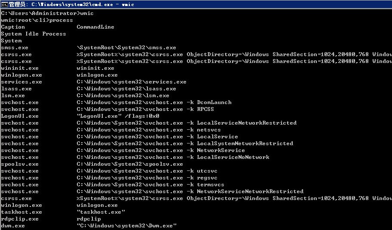Select 'C:\Windows\System32\spoolsv.exe' command line
This screenshot has width=392, height=230.
[130, 164]
